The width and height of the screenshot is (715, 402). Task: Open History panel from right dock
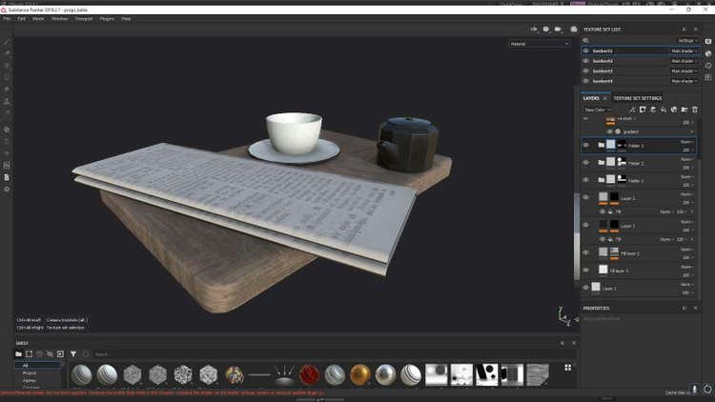point(708,65)
